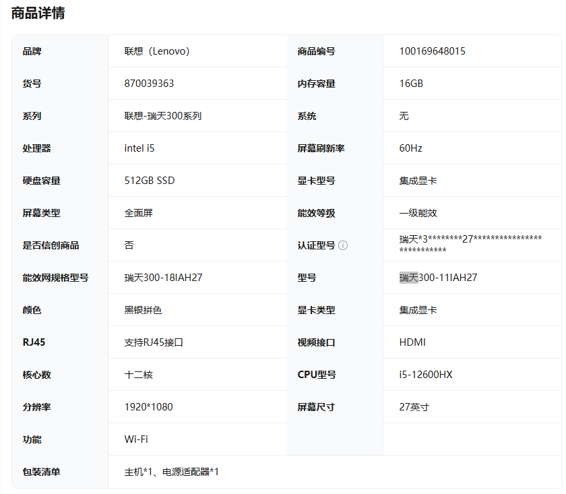Click the function value Wi-Fi
Screen dimensions: 566x494
[136, 439]
